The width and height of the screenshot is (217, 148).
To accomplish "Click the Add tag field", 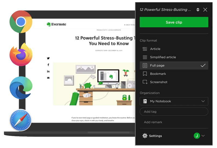I will 174,112.
